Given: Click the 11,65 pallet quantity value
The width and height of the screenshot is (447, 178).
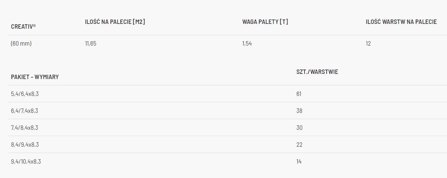Looking at the screenshot, I should tap(91, 43).
